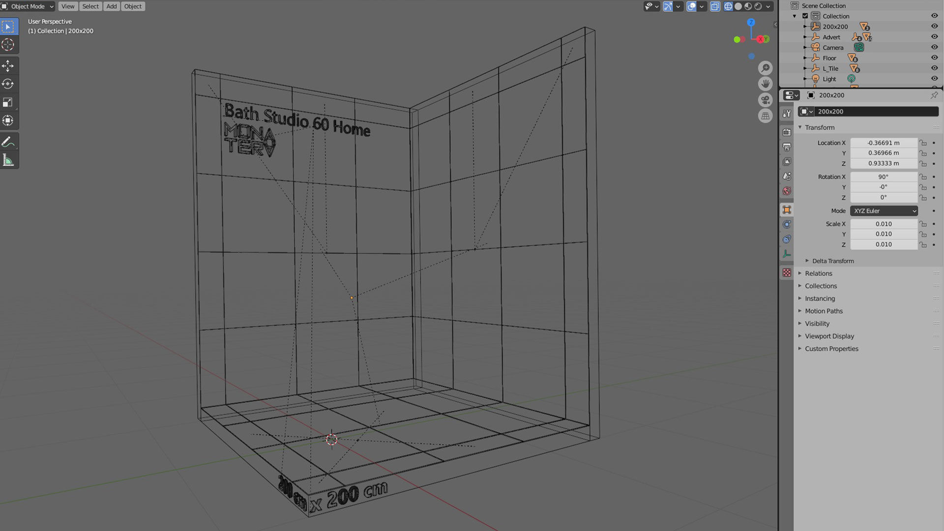The height and width of the screenshot is (531, 944).
Task: Hide the Advert object via eye icon
Action: coord(934,37)
